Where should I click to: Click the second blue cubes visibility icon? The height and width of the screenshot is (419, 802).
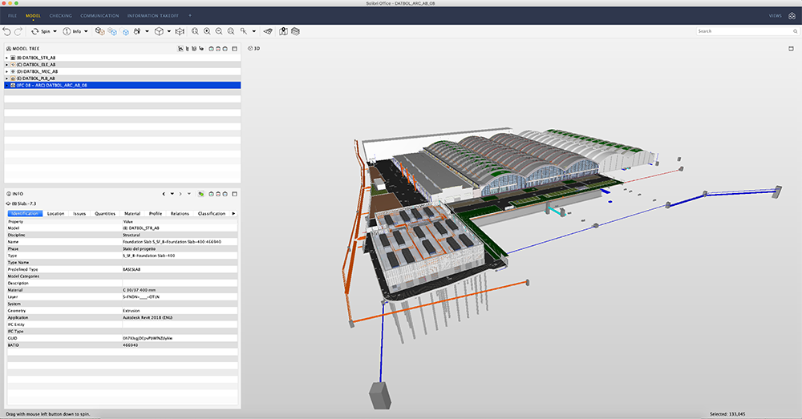click(x=112, y=31)
